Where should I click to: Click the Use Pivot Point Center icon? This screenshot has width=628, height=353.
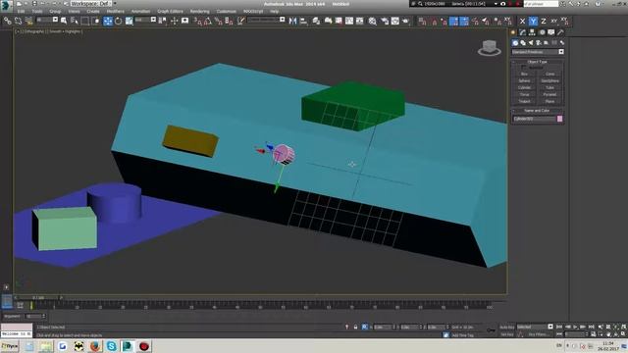[x=163, y=21]
